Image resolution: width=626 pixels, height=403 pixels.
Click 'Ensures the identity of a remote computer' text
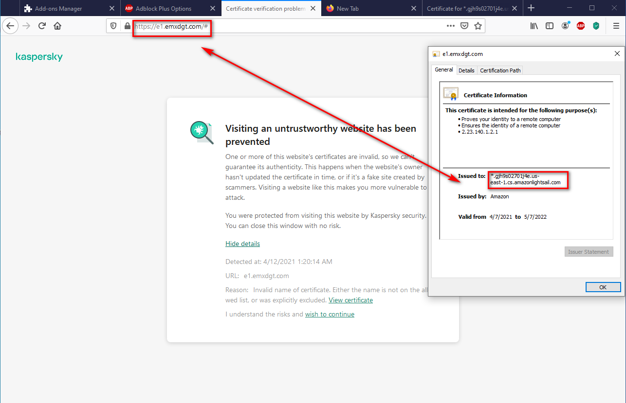pyautogui.click(x=511, y=125)
